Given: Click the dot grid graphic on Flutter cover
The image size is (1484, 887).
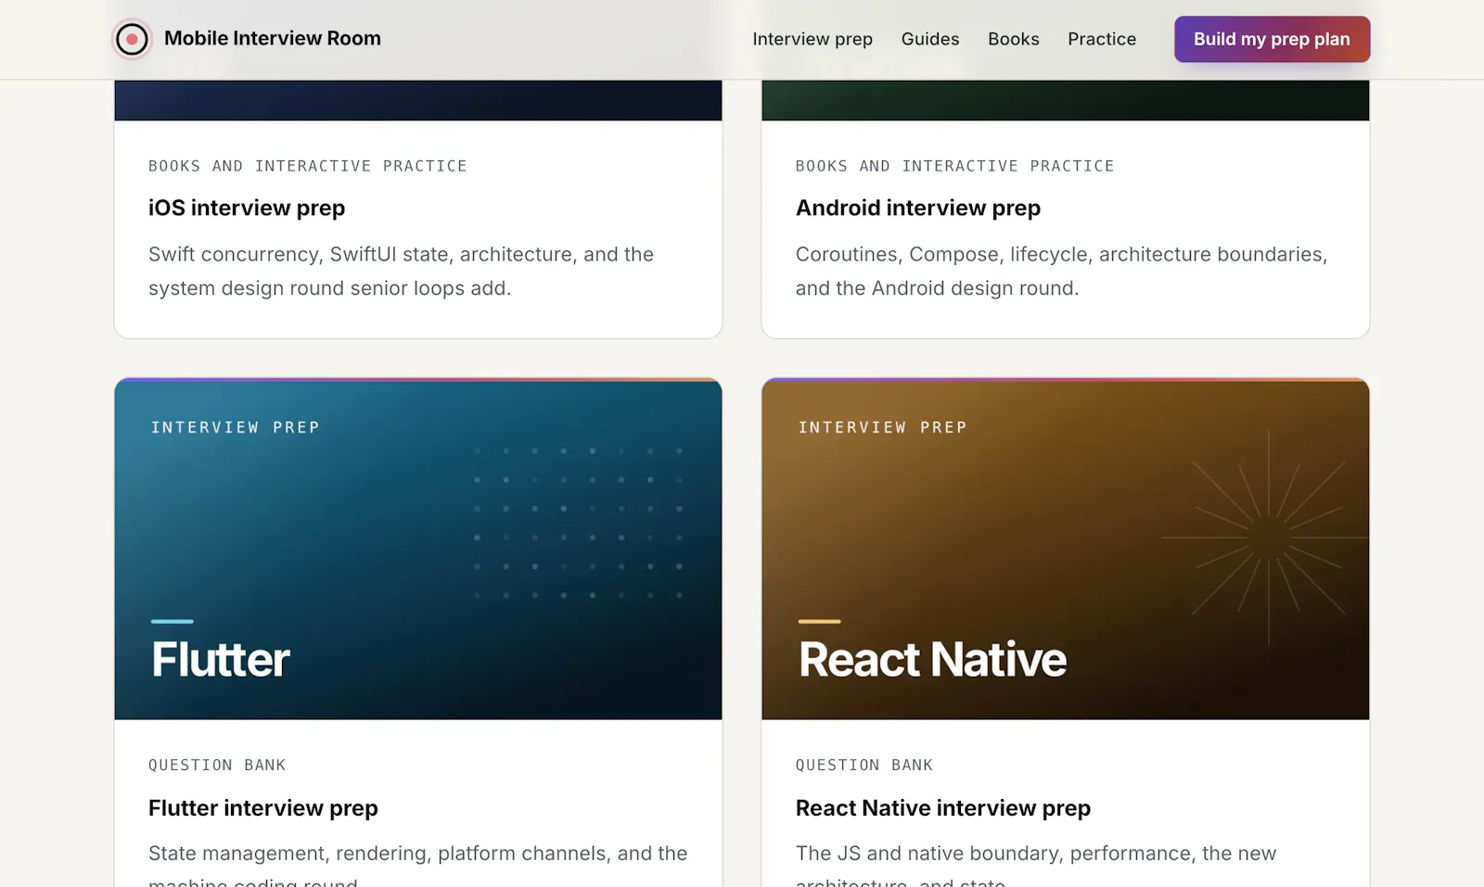Looking at the screenshot, I should pyautogui.click(x=578, y=523).
